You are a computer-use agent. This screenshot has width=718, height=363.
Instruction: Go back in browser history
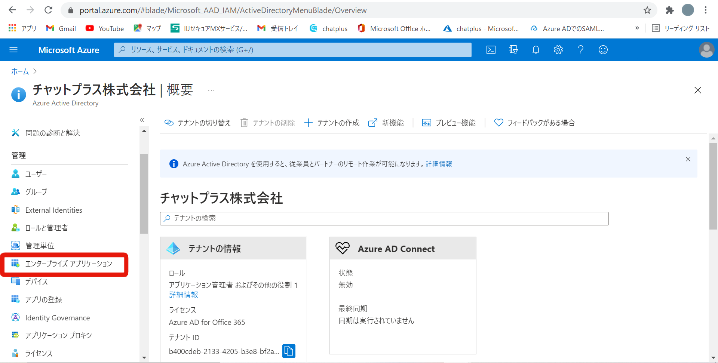coord(12,10)
